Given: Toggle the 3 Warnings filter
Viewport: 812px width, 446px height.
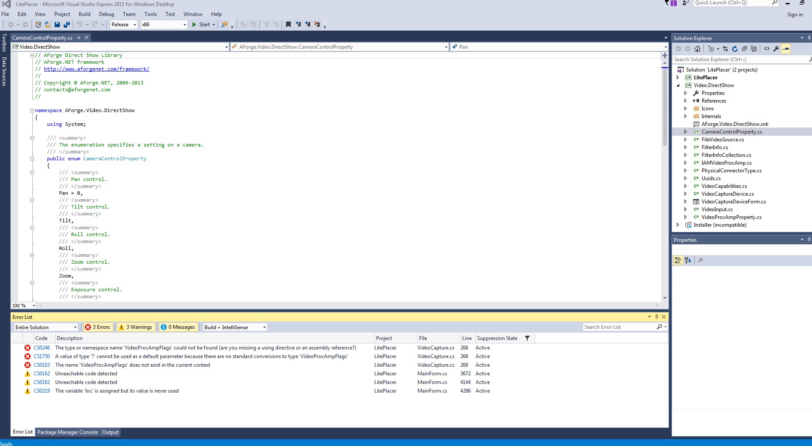Looking at the screenshot, I should [x=136, y=327].
